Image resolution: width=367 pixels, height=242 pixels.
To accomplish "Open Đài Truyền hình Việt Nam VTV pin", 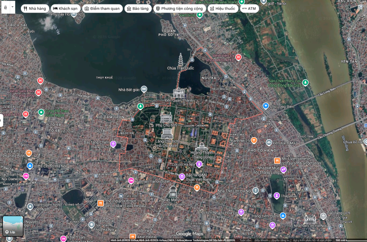I will tap(30, 207).
